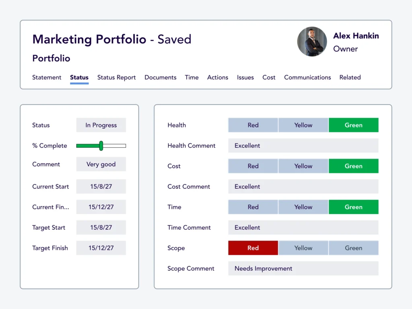Screen dimensions: 412x309
Task: Go to the Documents tab
Action: tap(160, 77)
